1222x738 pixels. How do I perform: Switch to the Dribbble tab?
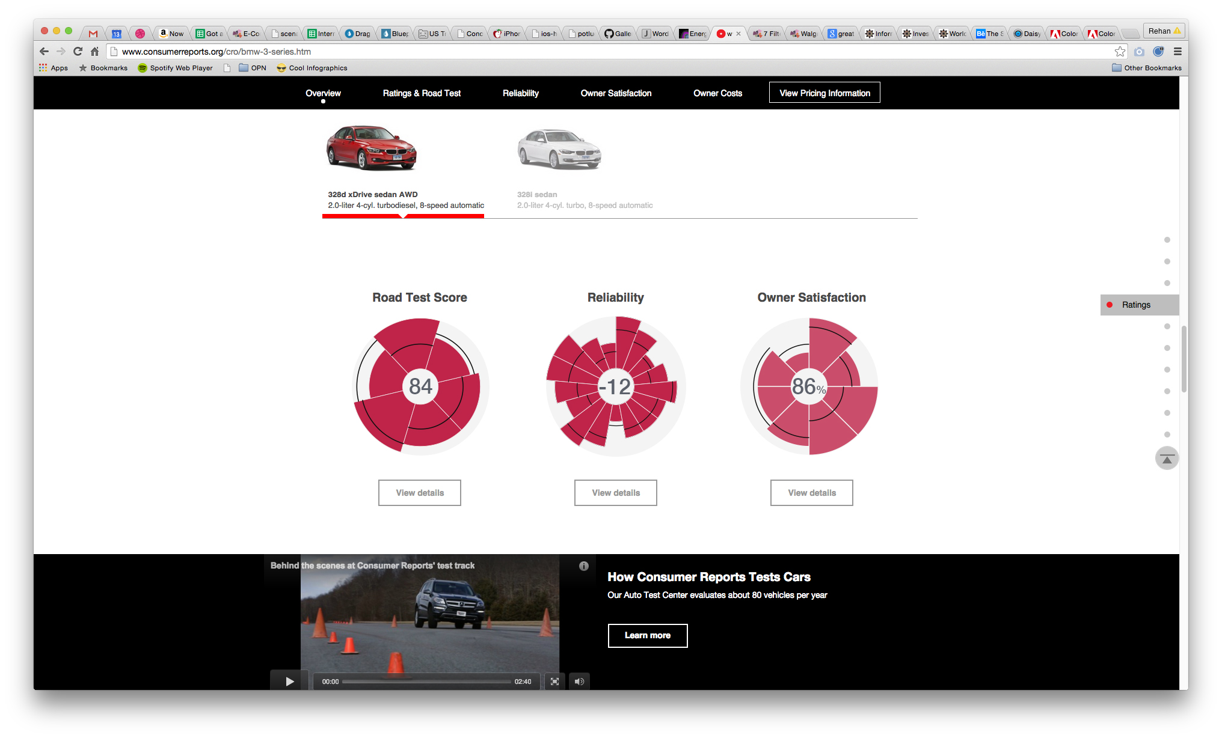click(140, 34)
